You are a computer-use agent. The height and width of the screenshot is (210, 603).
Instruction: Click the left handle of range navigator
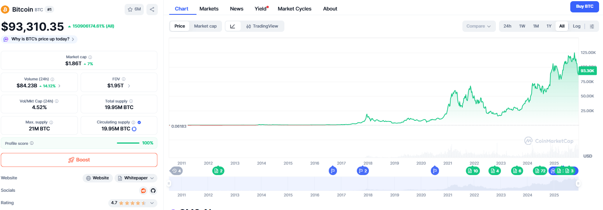click(169, 184)
